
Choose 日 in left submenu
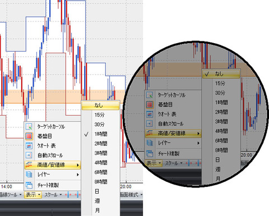pos(100,191)
